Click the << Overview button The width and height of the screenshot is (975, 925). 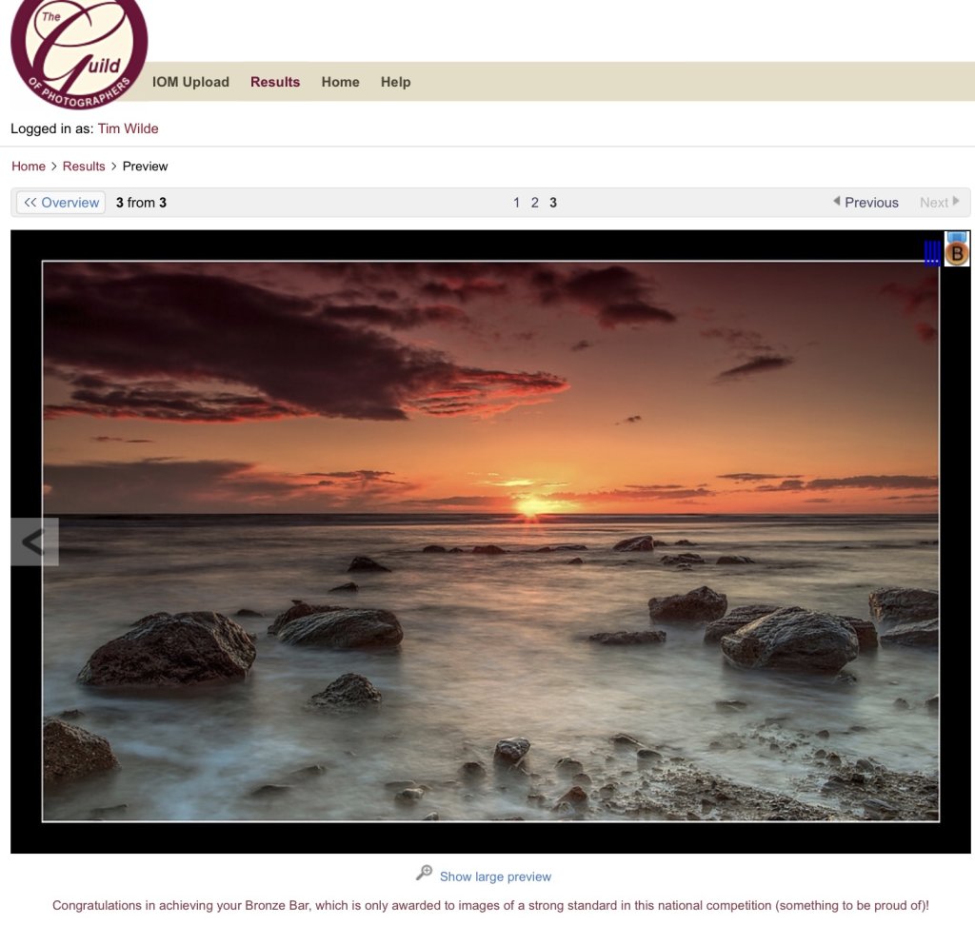coord(61,203)
